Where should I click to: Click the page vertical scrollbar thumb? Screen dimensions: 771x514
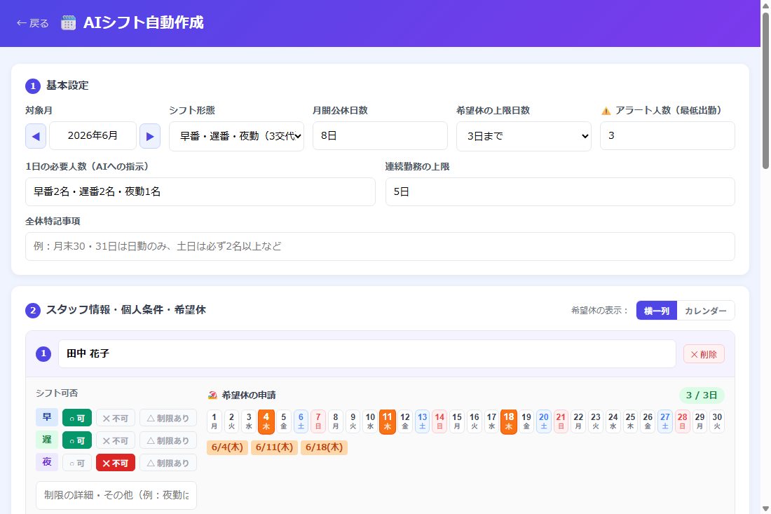pos(765,90)
